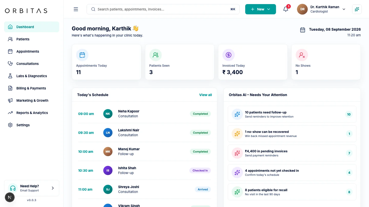Open the 10 patients need follow-up card

tap(292, 114)
